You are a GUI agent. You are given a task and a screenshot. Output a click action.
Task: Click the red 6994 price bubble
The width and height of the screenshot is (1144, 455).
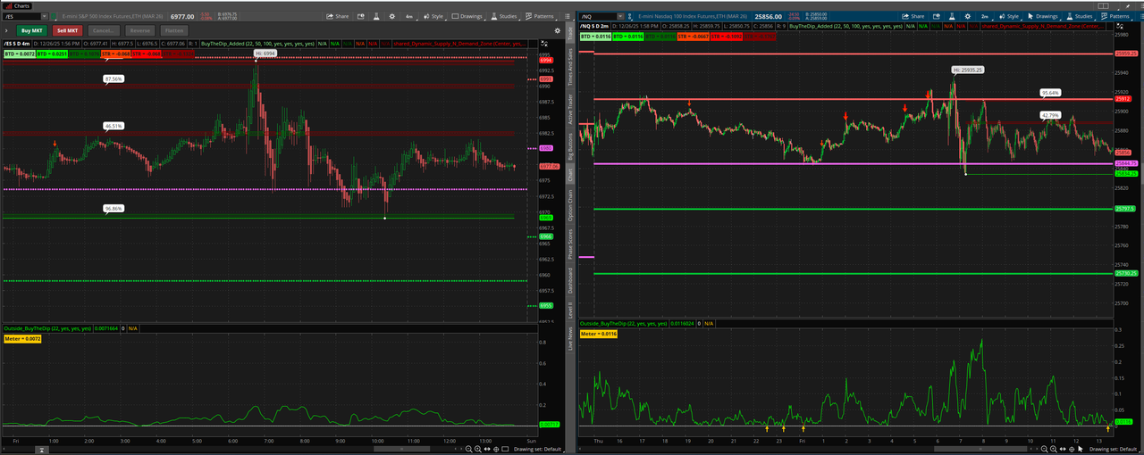coord(546,60)
